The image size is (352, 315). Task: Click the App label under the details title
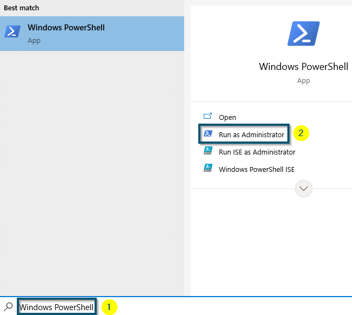(x=304, y=81)
